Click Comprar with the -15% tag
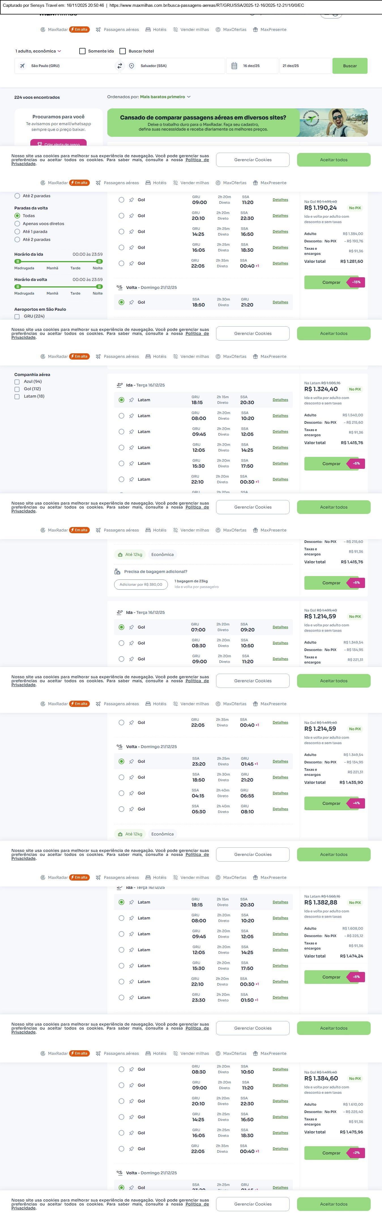The width and height of the screenshot is (382, 1218). point(331,282)
